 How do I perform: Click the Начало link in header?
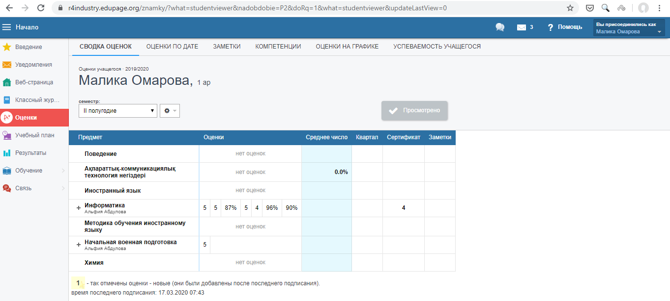coord(27,27)
